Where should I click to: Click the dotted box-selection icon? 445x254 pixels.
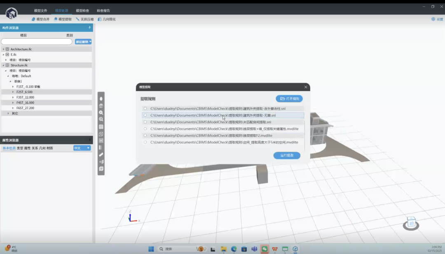pyautogui.click(x=101, y=141)
